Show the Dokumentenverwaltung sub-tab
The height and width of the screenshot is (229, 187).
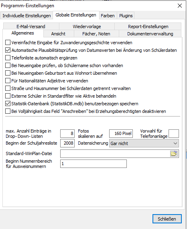[150, 34]
